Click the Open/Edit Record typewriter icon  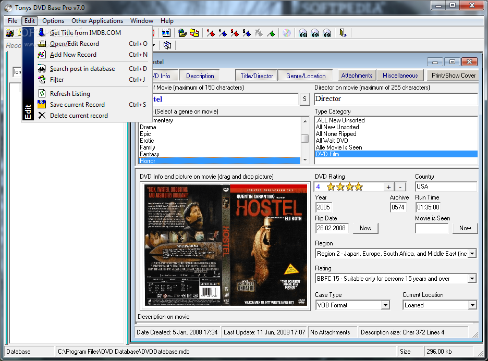42,44
